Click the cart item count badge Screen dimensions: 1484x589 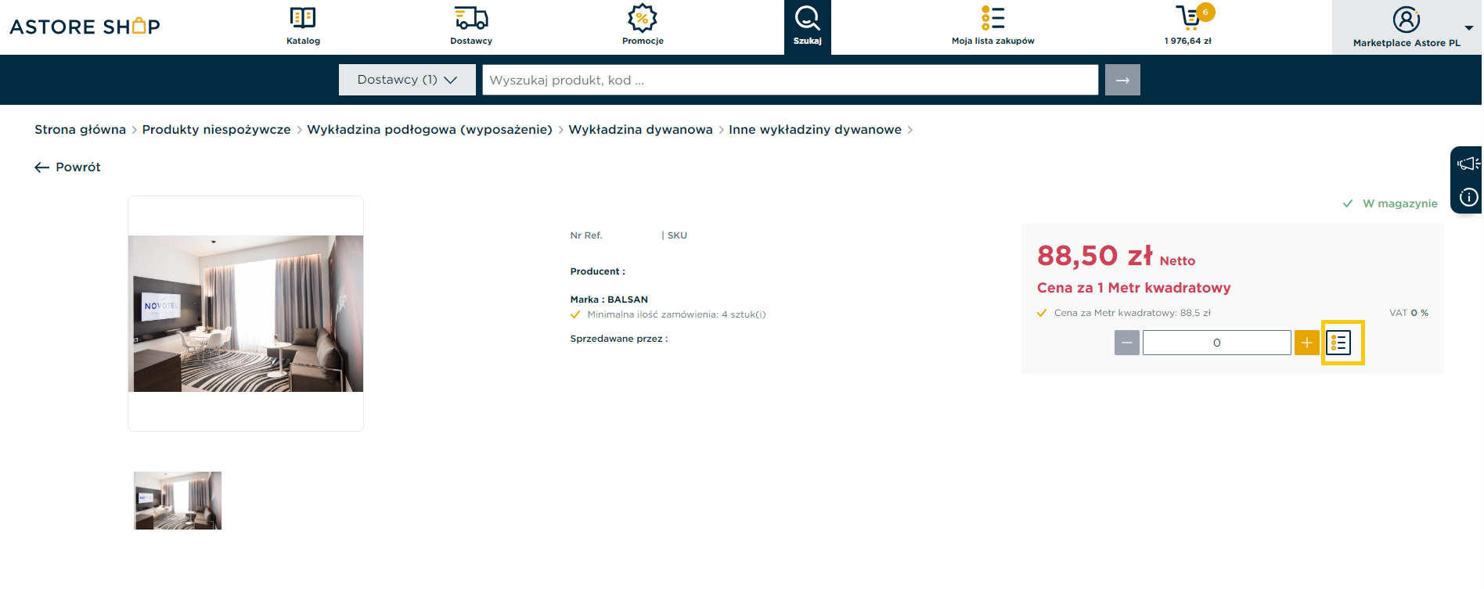pos(1205,13)
